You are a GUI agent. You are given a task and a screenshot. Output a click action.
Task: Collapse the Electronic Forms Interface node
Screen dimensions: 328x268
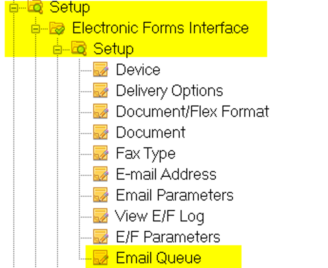(x=36, y=29)
